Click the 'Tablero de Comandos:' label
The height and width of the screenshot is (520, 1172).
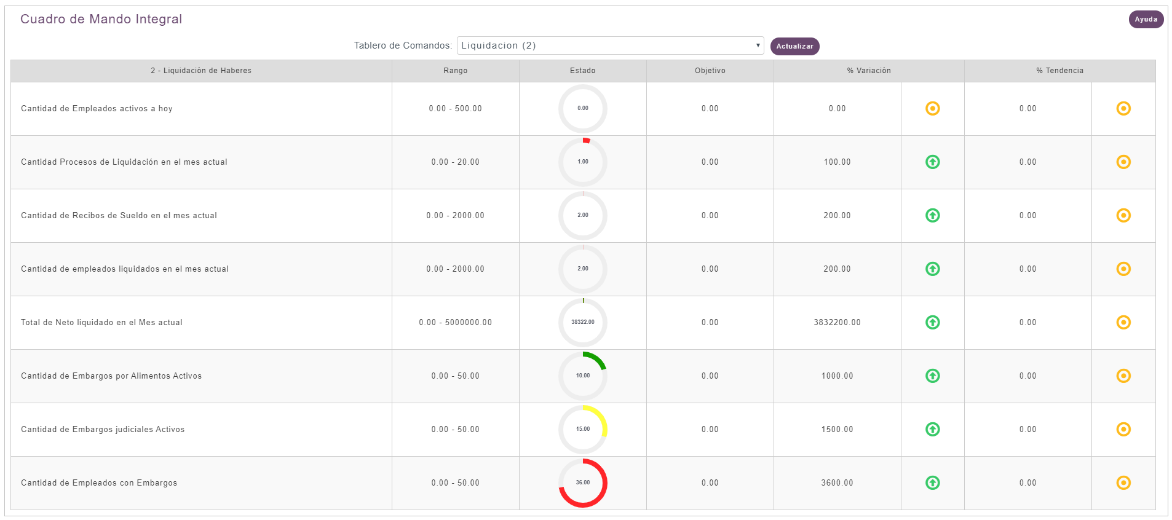tap(403, 45)
